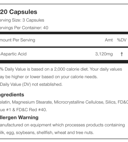Click 'Magnesium Stearate' in the ingredients list
The height and width of the screenshot is (142, 128).
click(x=32, y=102)
